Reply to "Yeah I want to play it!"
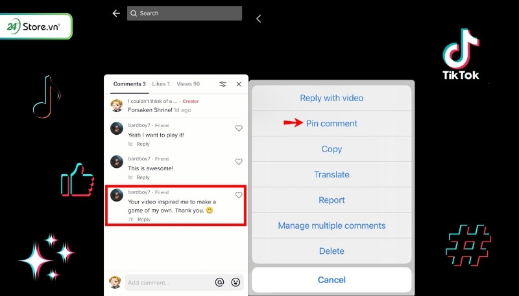Image resolution: width=519 pixels, height=296 pixels. point(143,144)
